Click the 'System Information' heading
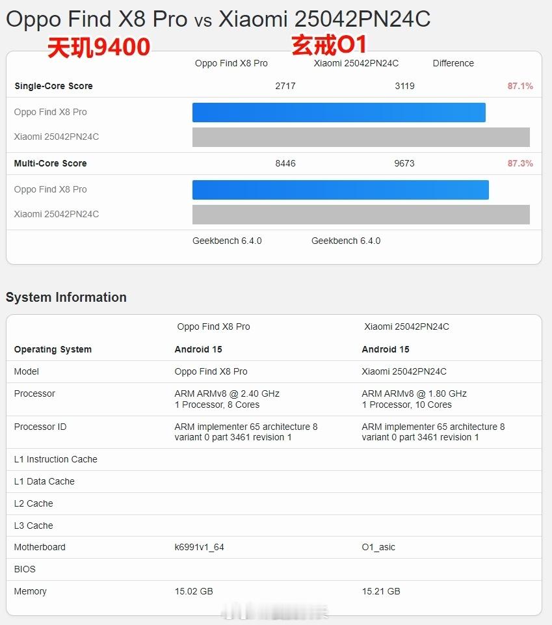Screen dimensions: 552x625 coord(66,297)
